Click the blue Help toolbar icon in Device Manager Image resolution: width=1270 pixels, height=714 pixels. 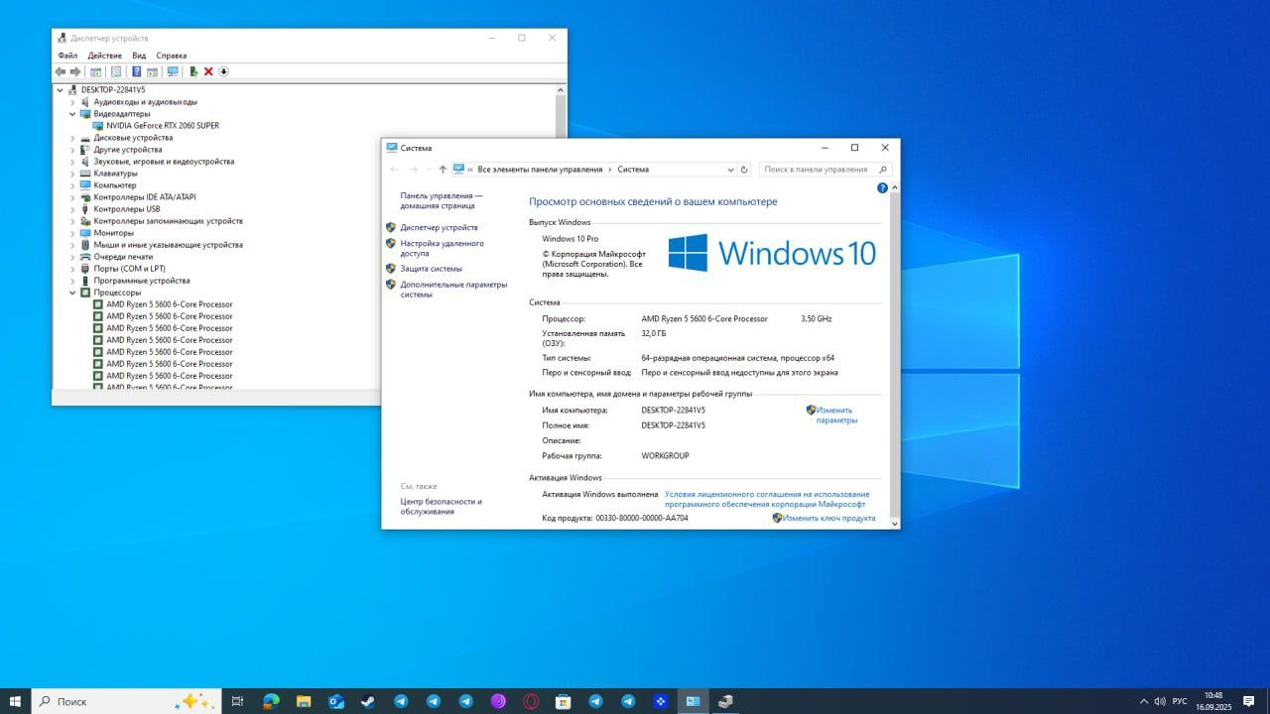[137, 71]
